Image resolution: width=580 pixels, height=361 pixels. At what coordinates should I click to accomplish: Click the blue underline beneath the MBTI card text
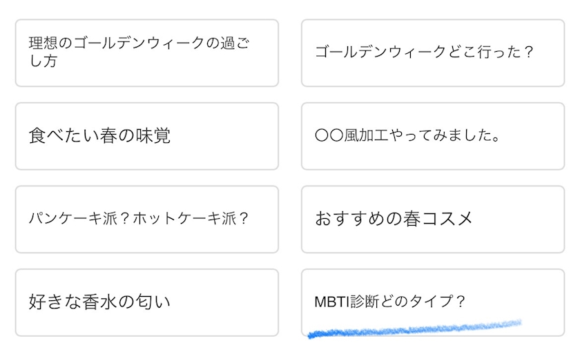pyautogui.click(x=414, y=328)
